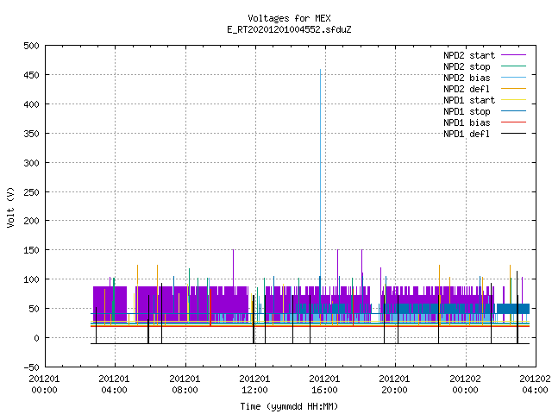Viewport: 552px width, 414px height.
Task: Select the NPD1 defl legend label
Action: coord(467,135)
